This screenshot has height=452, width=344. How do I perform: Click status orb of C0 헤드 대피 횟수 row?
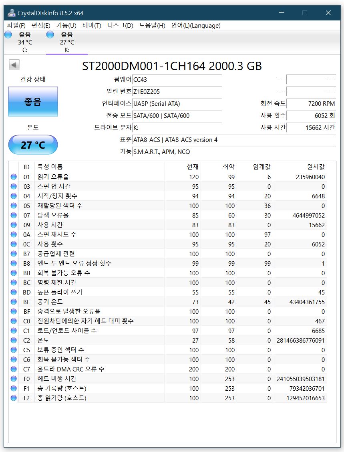coord(14,321)
